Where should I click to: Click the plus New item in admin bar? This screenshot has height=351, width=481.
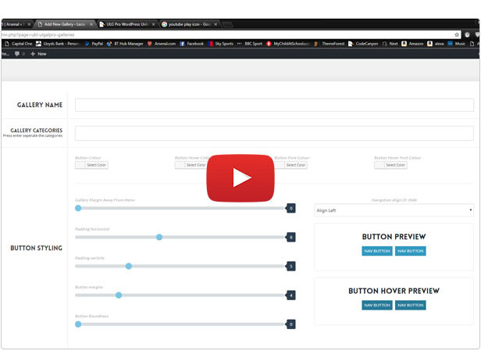coord(38,54)
